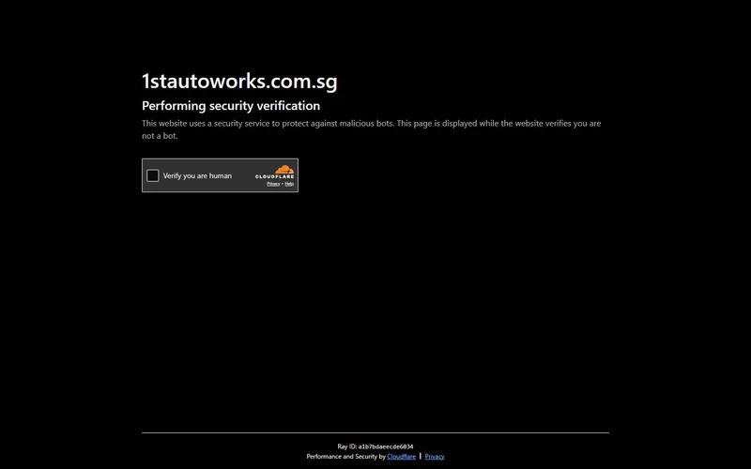Click the "Performance and Security by" footer text

coord(345,457)
